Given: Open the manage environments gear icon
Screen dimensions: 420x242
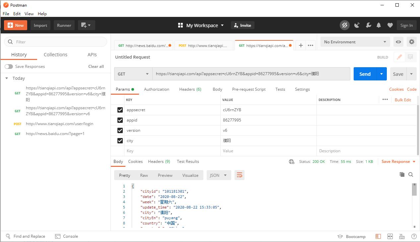Looking at the screenshot, I should pyautogui.click(x=412, y=42).
